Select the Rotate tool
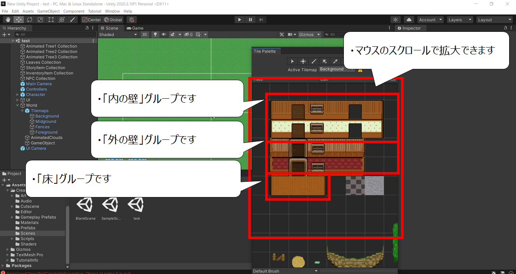The image size is (516, 274). tap(29, 19)
